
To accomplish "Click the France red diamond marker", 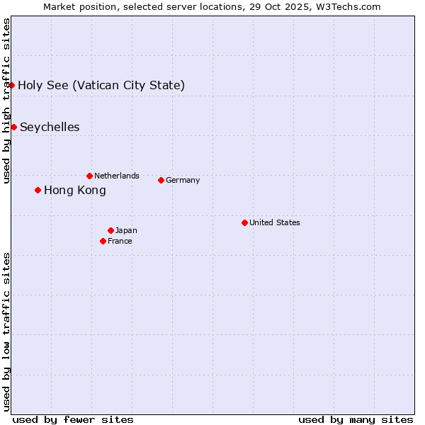I will [x=103, y=241].
